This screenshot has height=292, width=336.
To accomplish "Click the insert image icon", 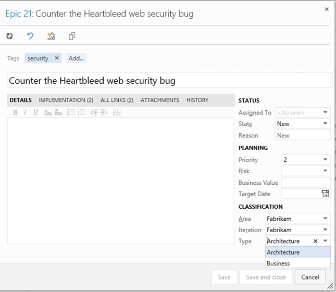I will 117,112.
